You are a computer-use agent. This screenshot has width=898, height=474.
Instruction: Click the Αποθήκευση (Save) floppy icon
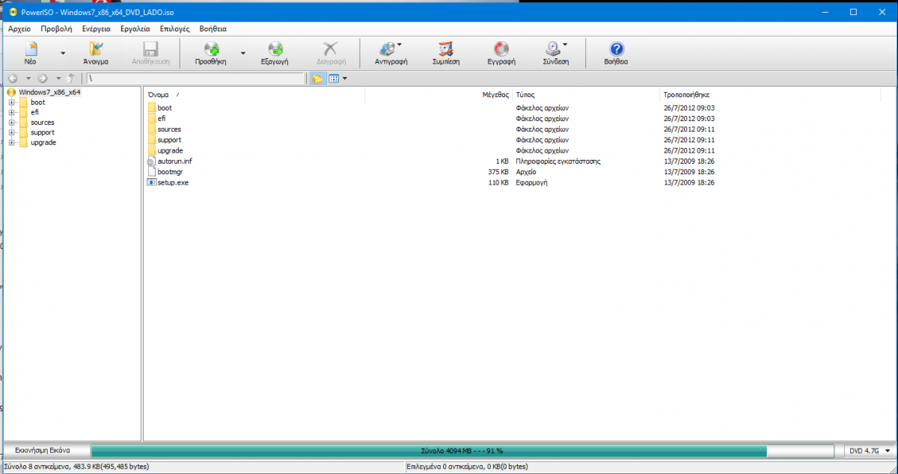(150, 49)
